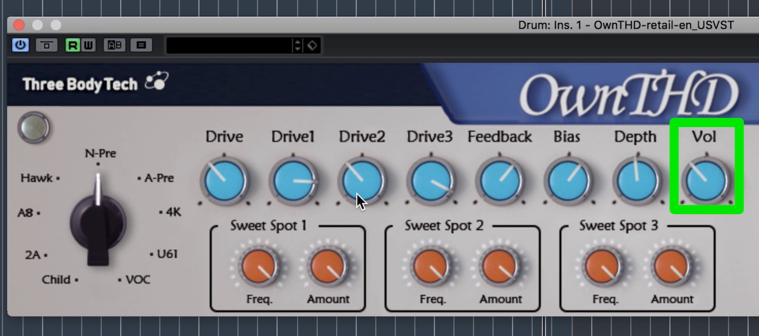Image resolution: width=759 pixels, height=336 pixels.
Task: Click the Three Body Tech logo
Action: tap(95, 83)
